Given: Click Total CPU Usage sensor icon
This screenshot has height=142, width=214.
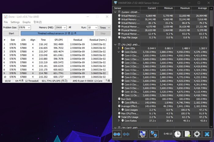Looking at the screenshot, I should [119, 117].
